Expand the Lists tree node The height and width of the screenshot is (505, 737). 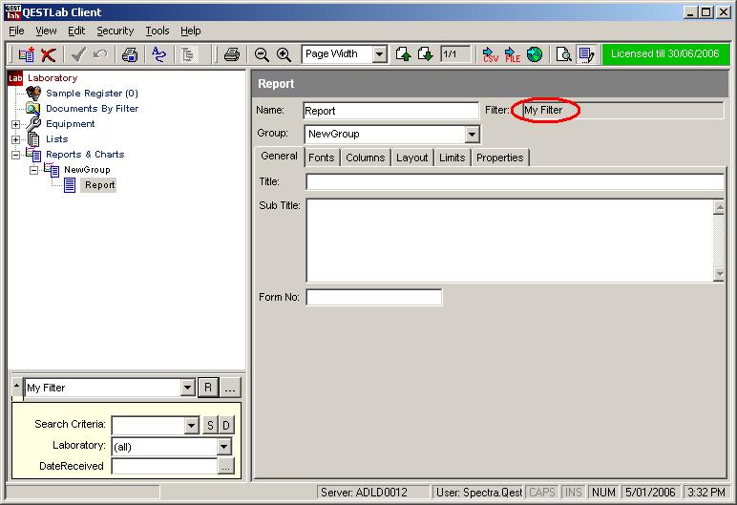click(x=16, y=139)
